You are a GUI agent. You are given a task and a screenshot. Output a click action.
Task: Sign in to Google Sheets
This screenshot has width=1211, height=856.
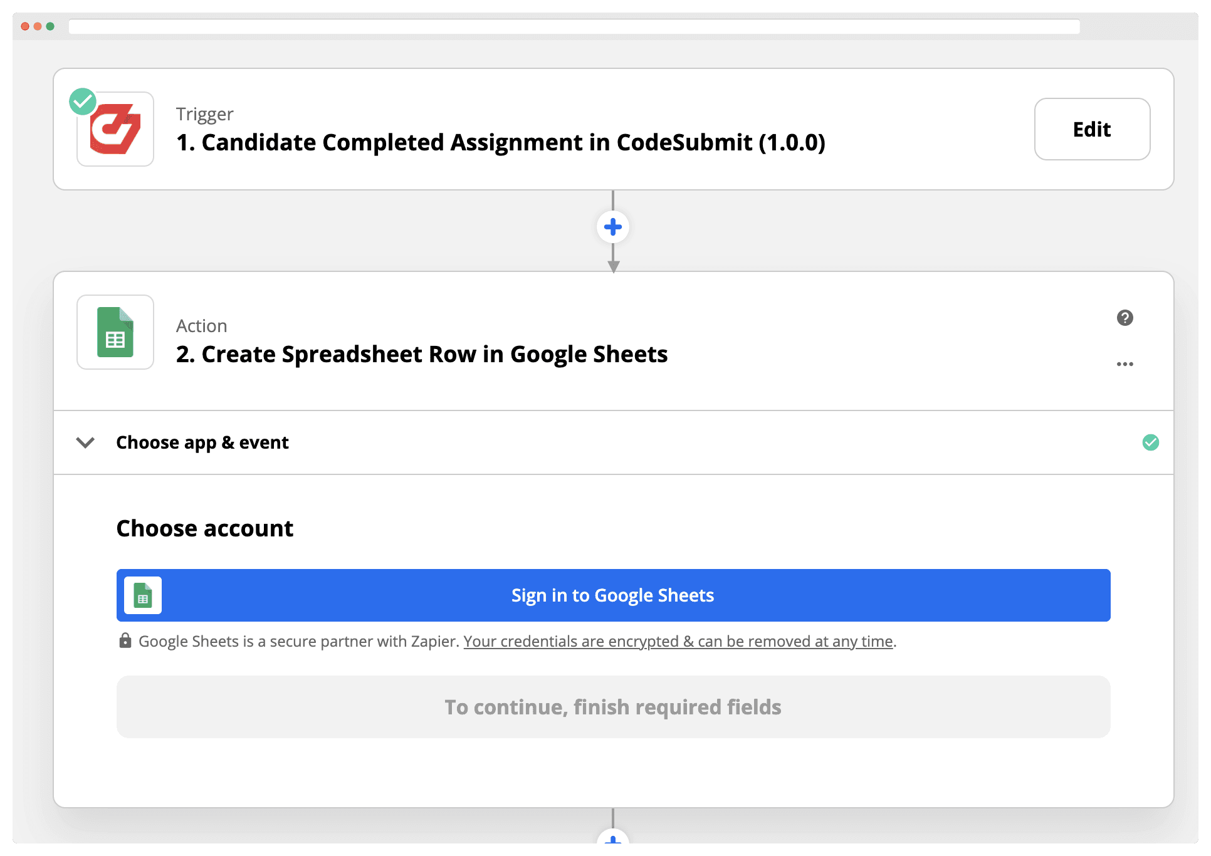click(614, 595)
